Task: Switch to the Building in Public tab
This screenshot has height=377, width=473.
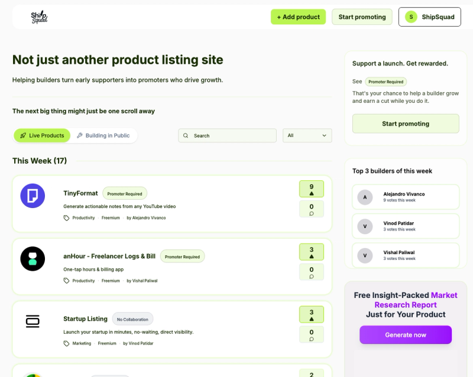Action: 103,136
